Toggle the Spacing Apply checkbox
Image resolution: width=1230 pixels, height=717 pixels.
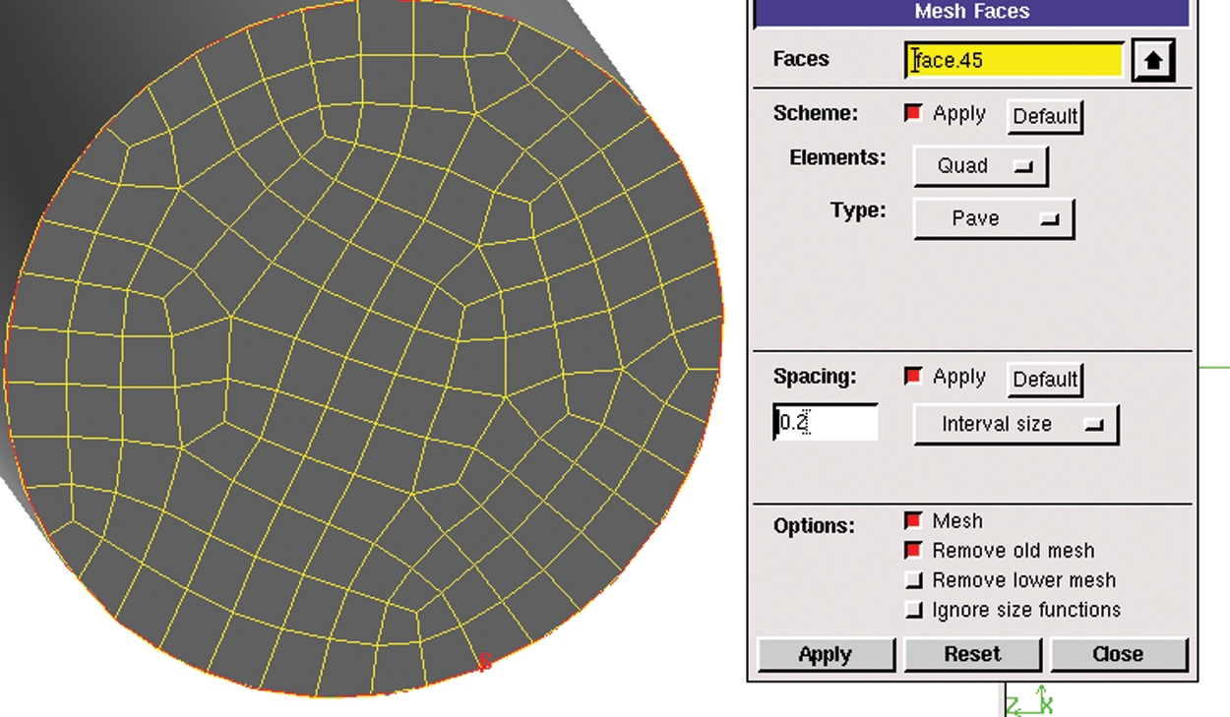coord(913,377)
